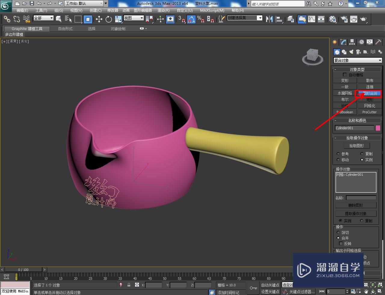Switch to the 自由形式 ribbon tab
The image size is (385, 295).
65,29
